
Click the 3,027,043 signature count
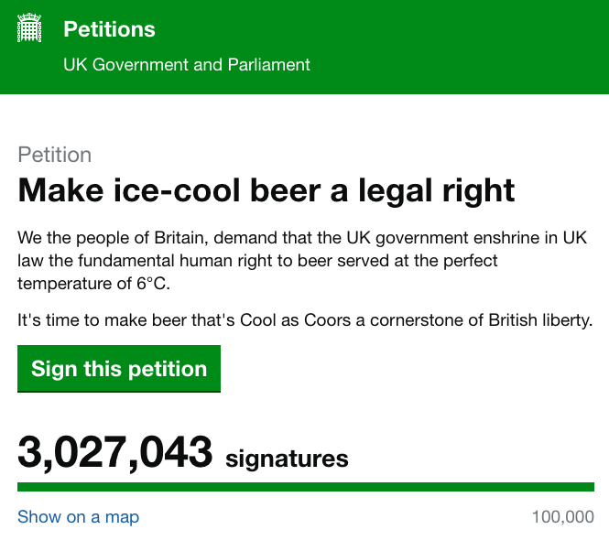point(115,452)
